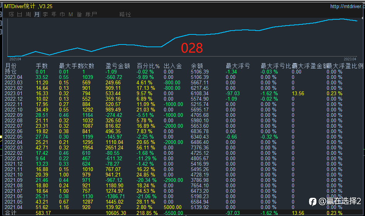
Task: Click the 盈亏金额 column header
Action: point(118,66)
